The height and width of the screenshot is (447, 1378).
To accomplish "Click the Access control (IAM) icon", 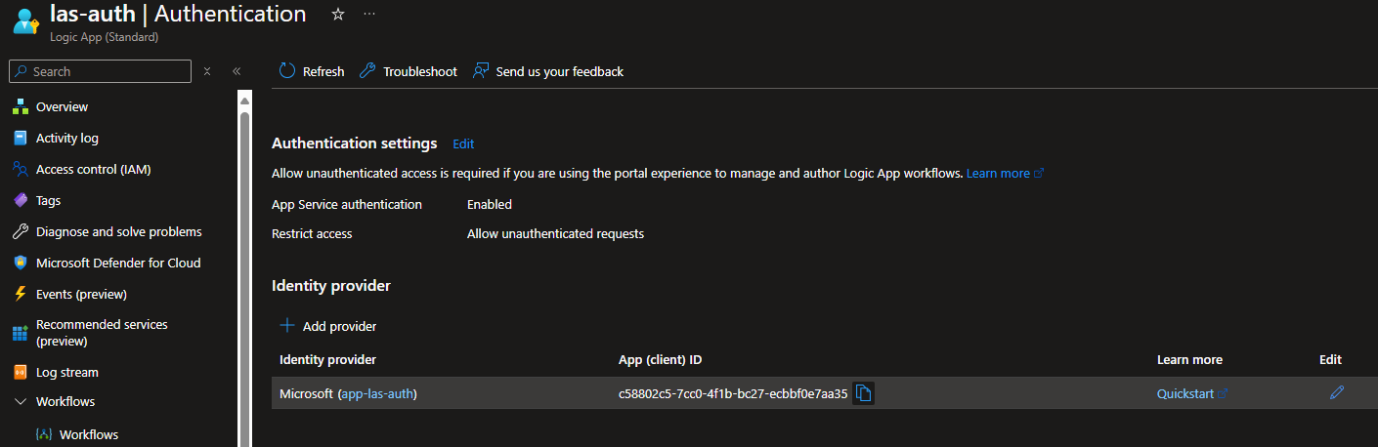I will pyautogui.click(x=21, y=169).
